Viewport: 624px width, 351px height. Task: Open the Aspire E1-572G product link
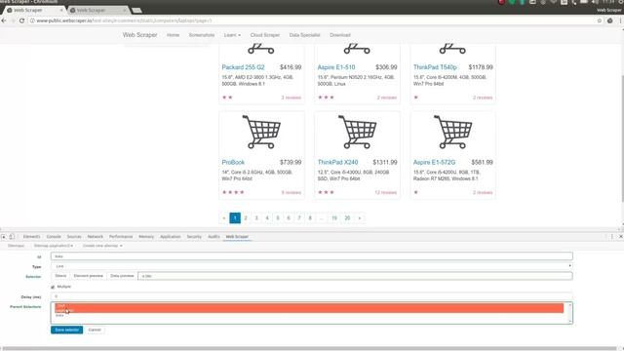click(x=434, y=163)
